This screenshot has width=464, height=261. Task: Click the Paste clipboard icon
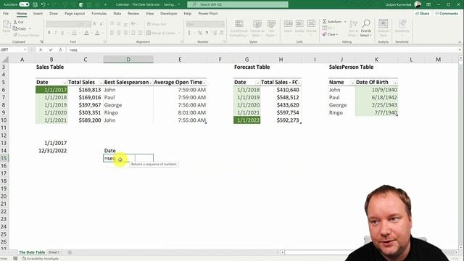pos(7,25)
